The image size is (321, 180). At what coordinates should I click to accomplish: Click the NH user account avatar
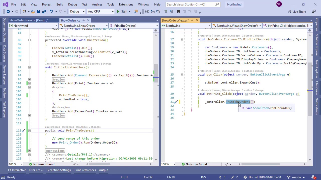click(279, 4)
